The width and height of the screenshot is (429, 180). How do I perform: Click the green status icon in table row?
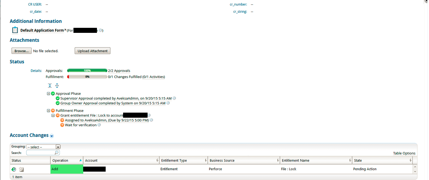click(x=14, y=169)
